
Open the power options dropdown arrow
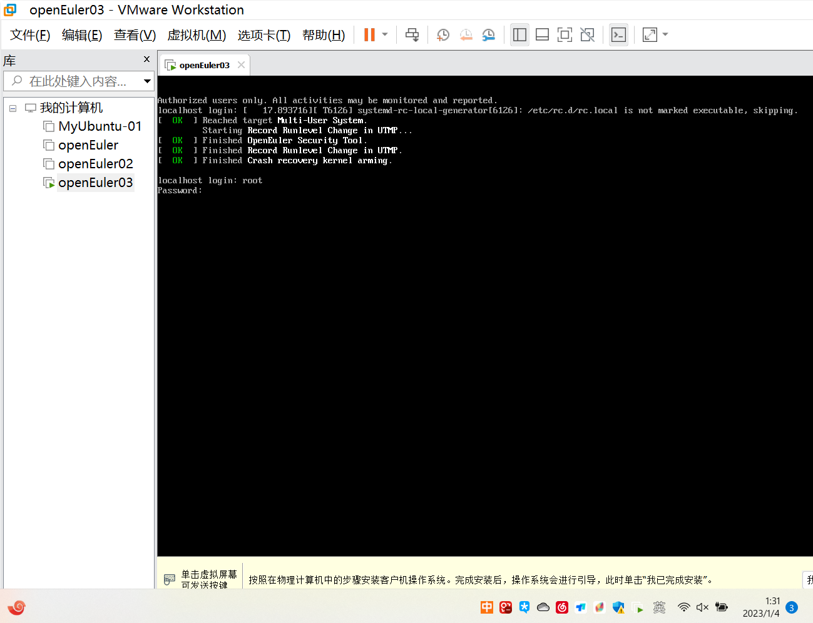coord(385,35)
